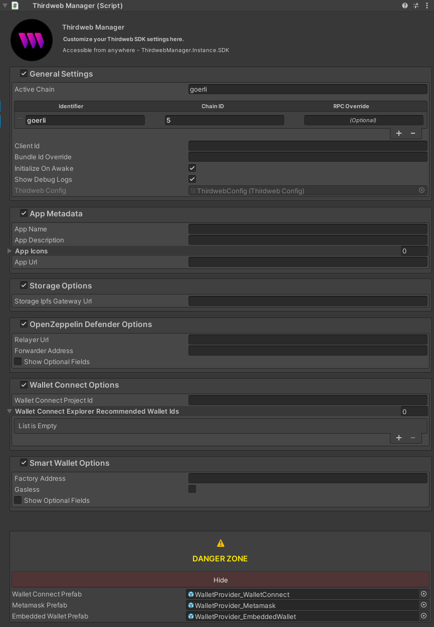Open the presets icon for Thirdweb Manager
Screen dimensions: 434x627
pyautogui.click(x=415, y=6)
